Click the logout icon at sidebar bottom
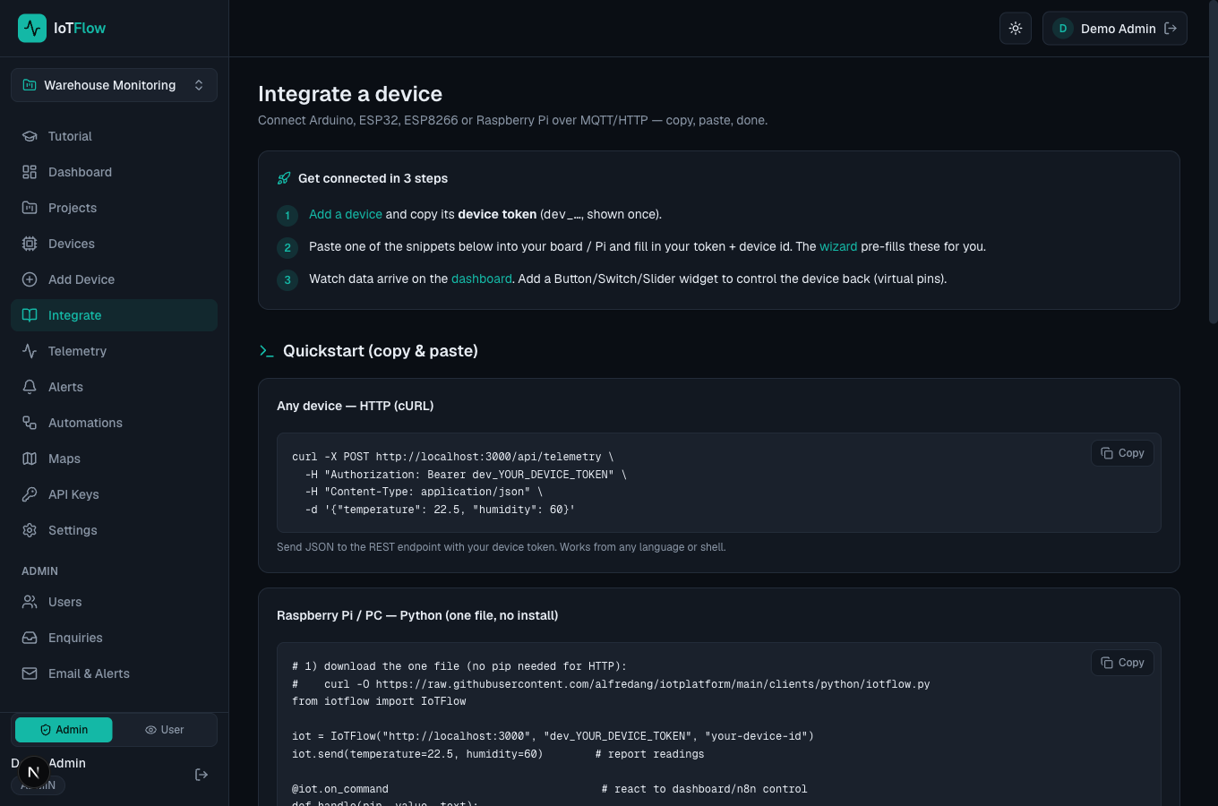1218x806 pixels. pos(202,775)
